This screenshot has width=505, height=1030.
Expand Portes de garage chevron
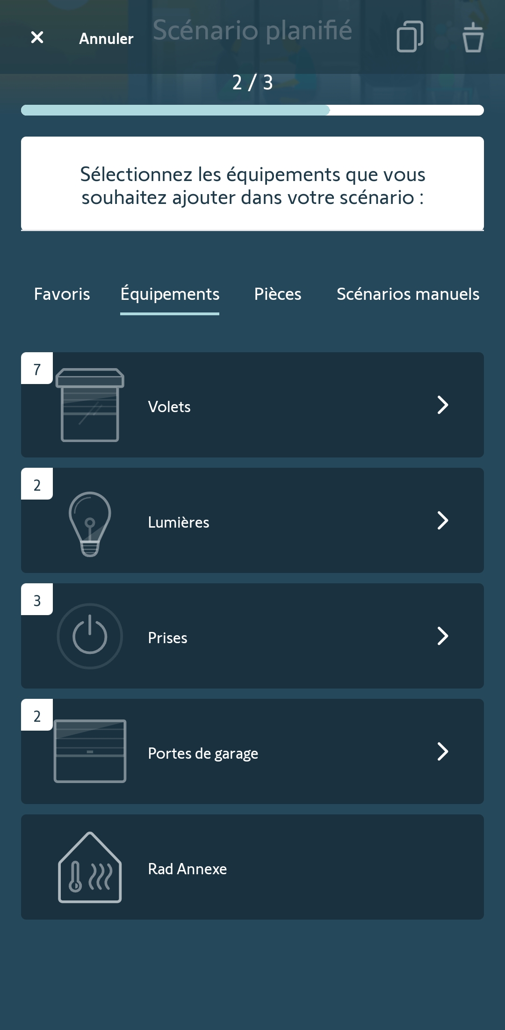(x=442, y=752)
